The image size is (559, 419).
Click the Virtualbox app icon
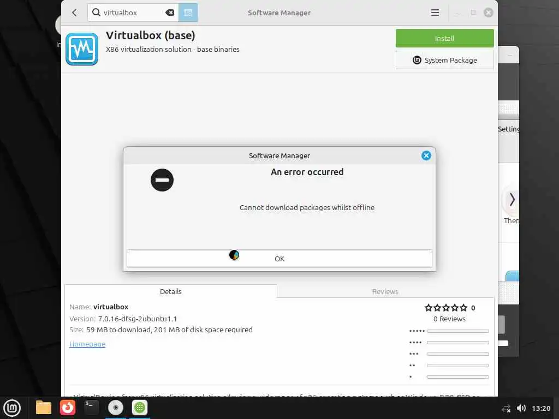click(82, 49)
